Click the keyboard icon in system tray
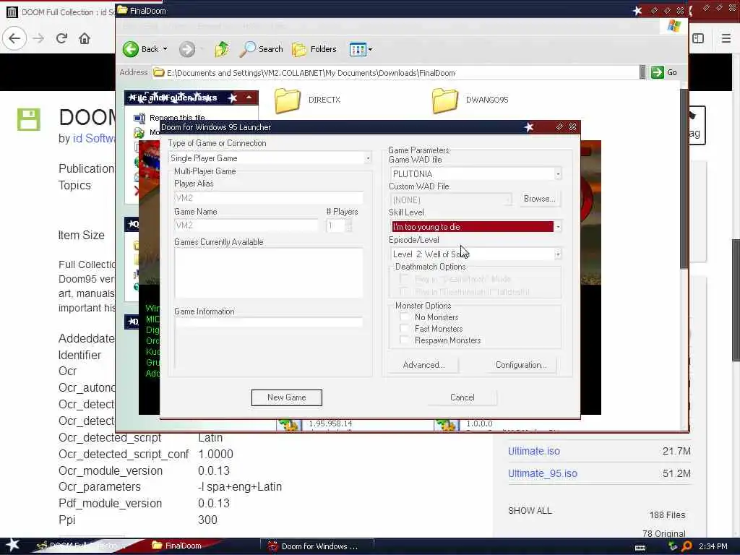Screen dimensions: 740x555 [x=640, y=547]
